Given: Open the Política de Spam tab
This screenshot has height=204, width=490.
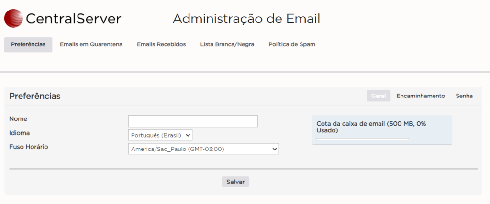Looking at the screenshot, I should (292, 44).
